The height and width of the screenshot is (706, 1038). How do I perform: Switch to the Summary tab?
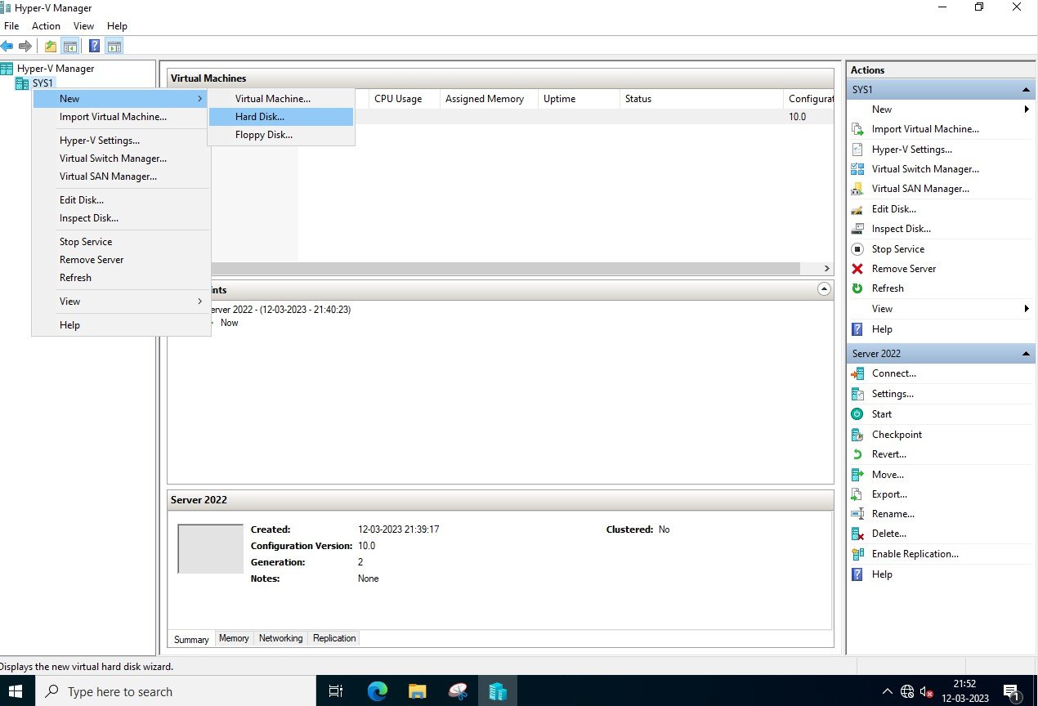click(191, 639)
